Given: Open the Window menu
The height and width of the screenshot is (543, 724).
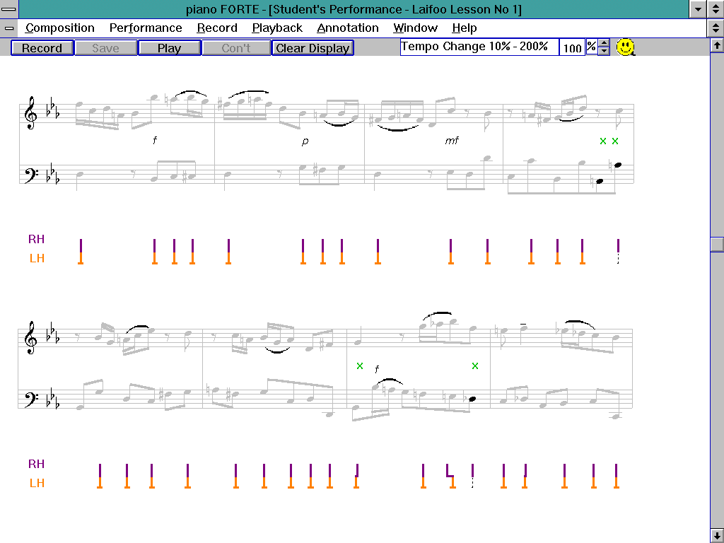Looking at the screenshot, I should coord(415,28).
